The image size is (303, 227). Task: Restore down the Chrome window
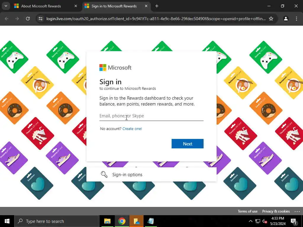click(x=283, y=6)
